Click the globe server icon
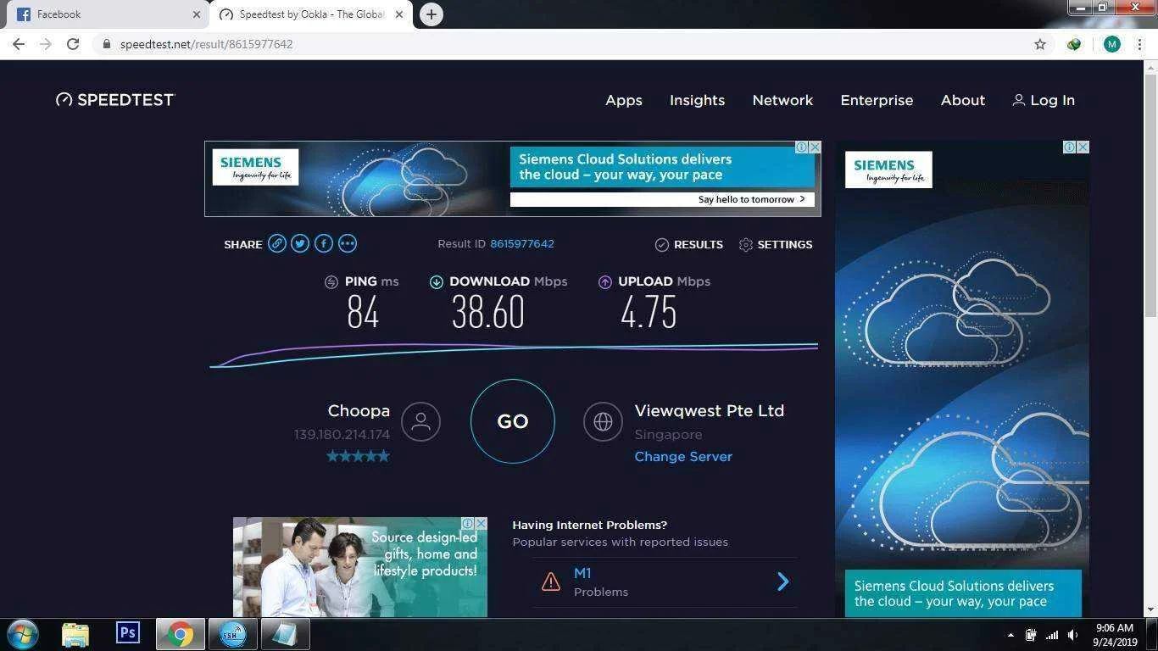The height and width of the screenshot is (651, 1158). point(603,421)
